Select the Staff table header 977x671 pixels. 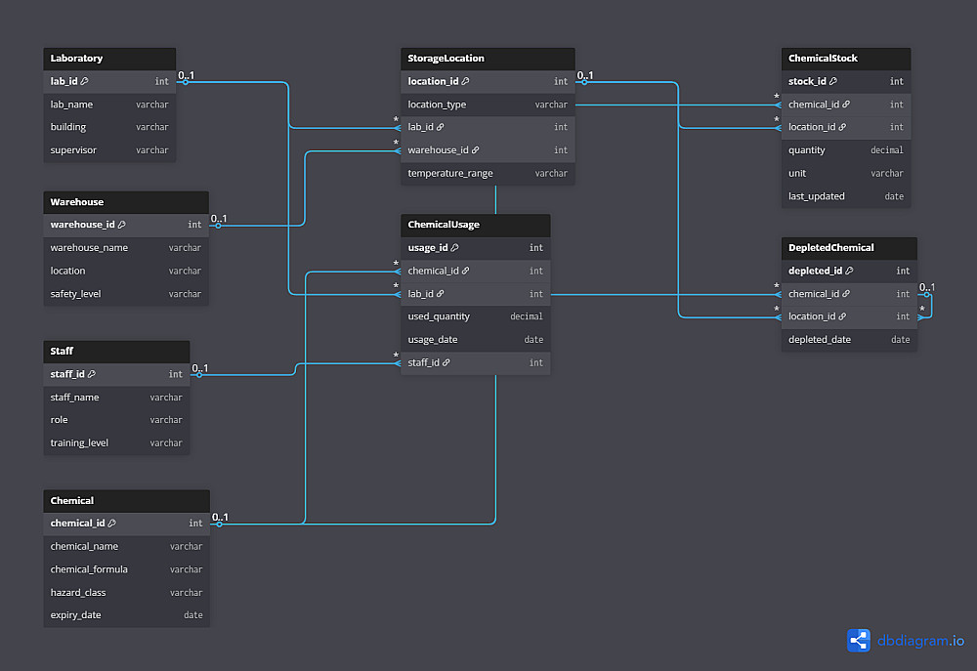pos(116,352)
